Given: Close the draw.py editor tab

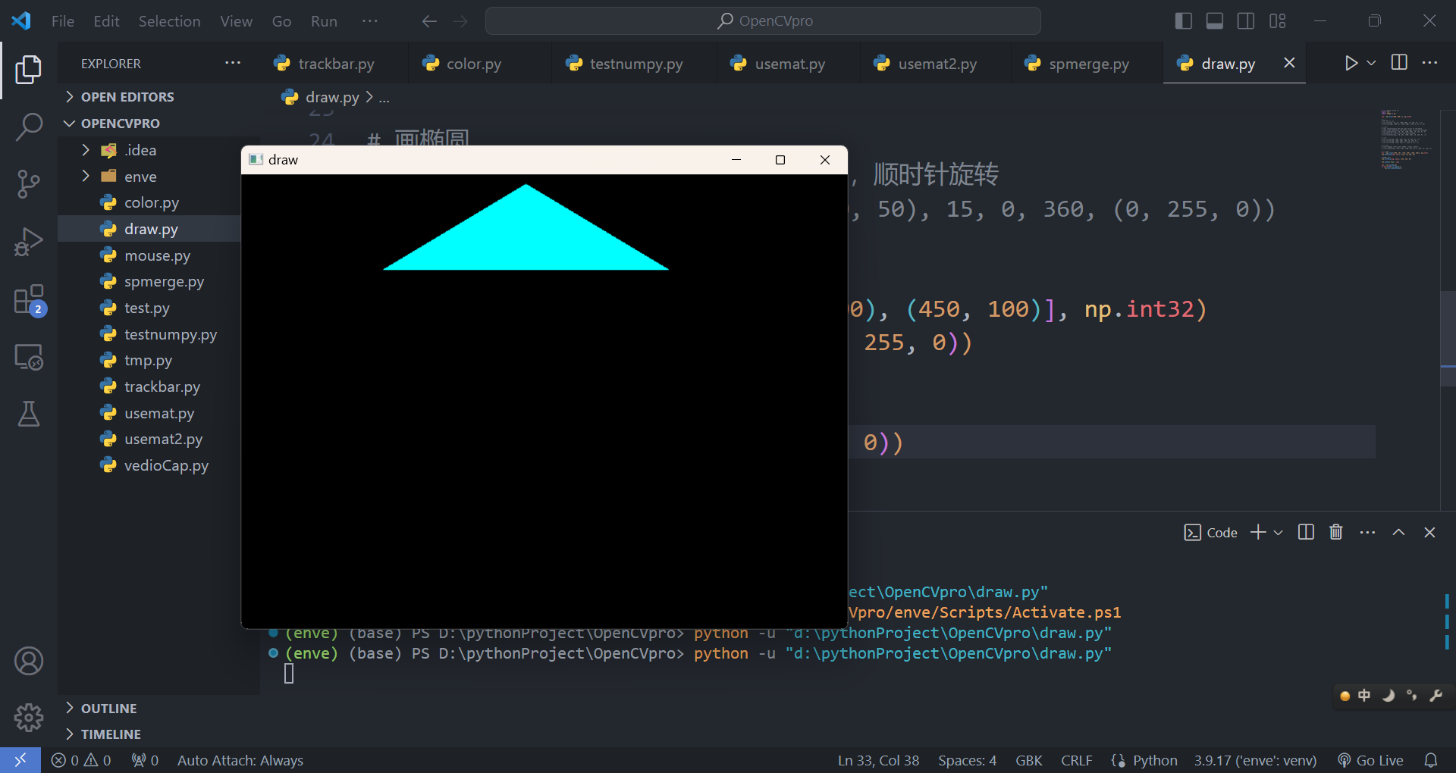Looking at the screenshot, I should 1289,63.
